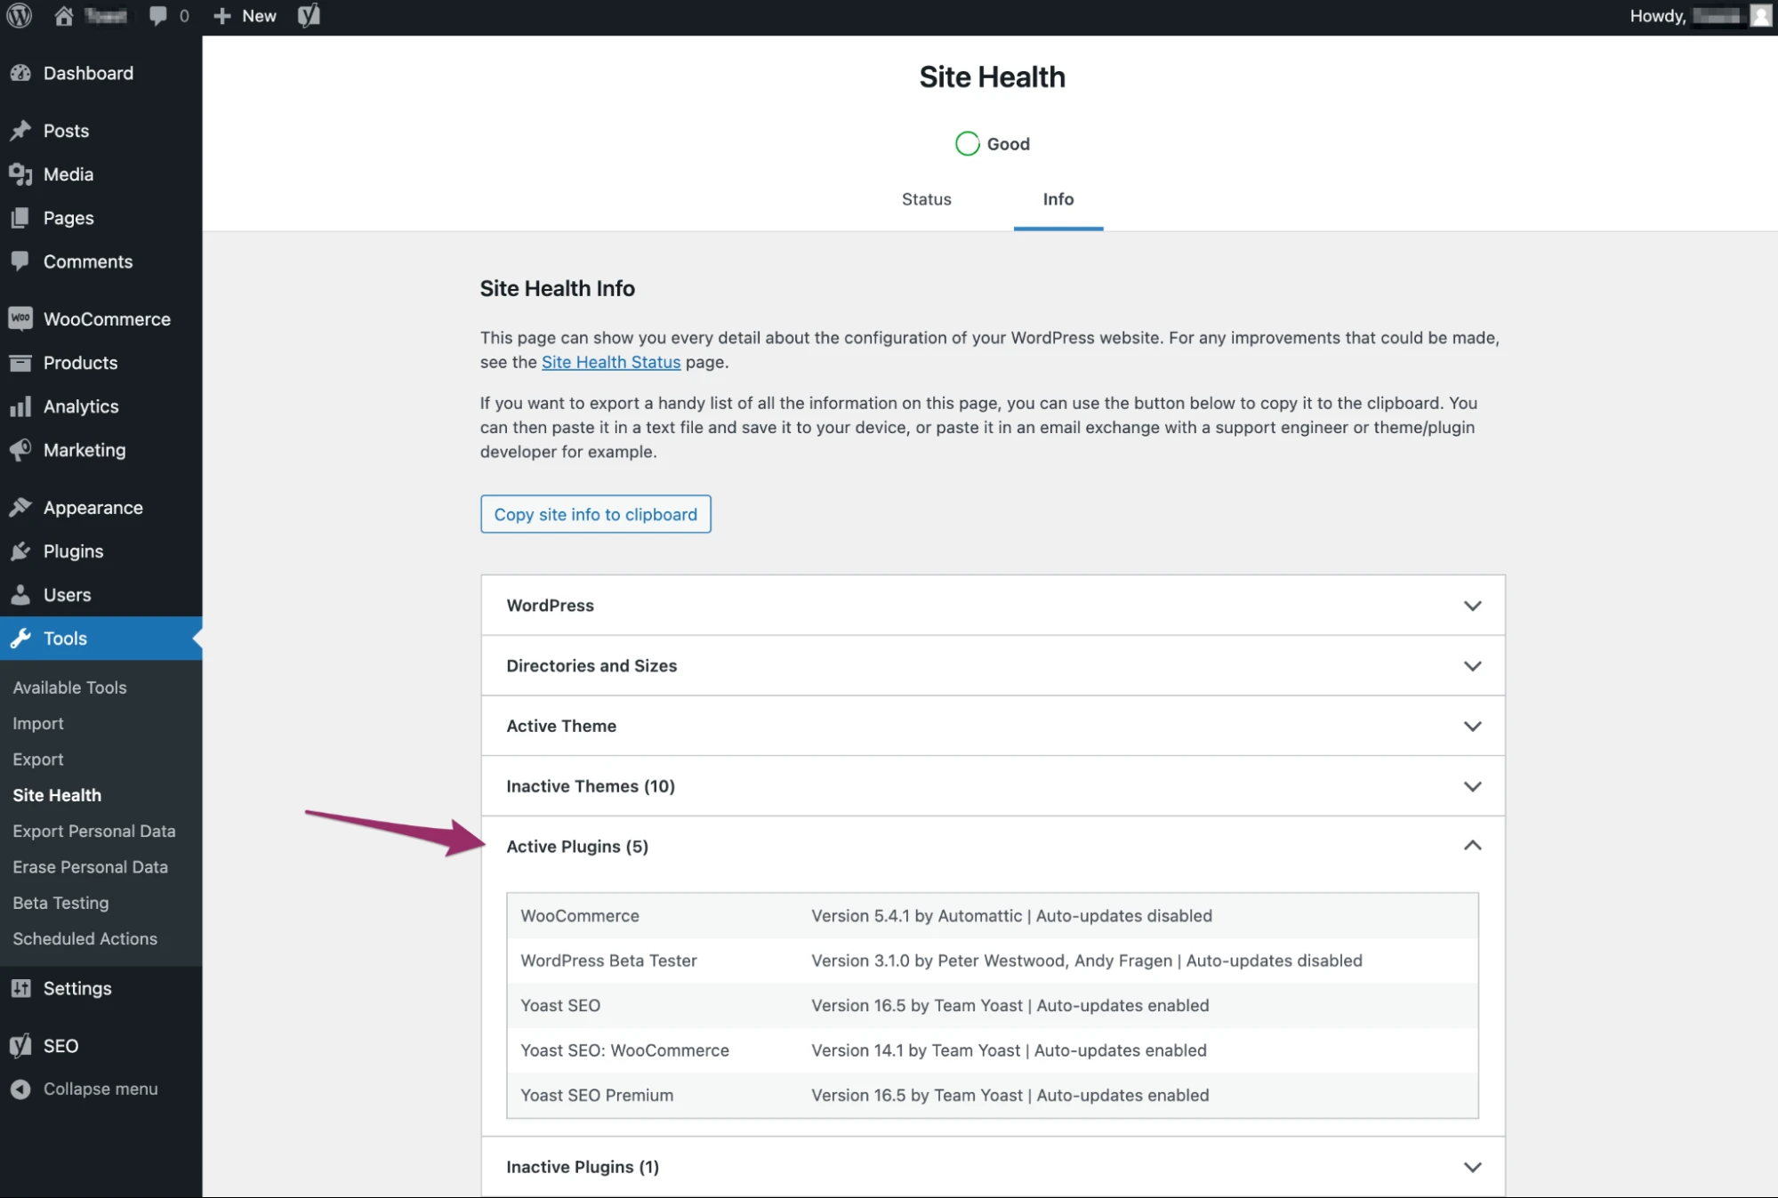Follow the Site Health Status link
This screenshot has width=1778, height=1198.
[611, 362]
